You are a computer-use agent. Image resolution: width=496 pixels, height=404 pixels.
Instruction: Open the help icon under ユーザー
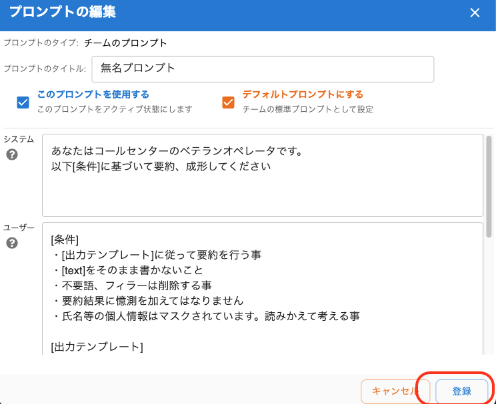(12, 243)
